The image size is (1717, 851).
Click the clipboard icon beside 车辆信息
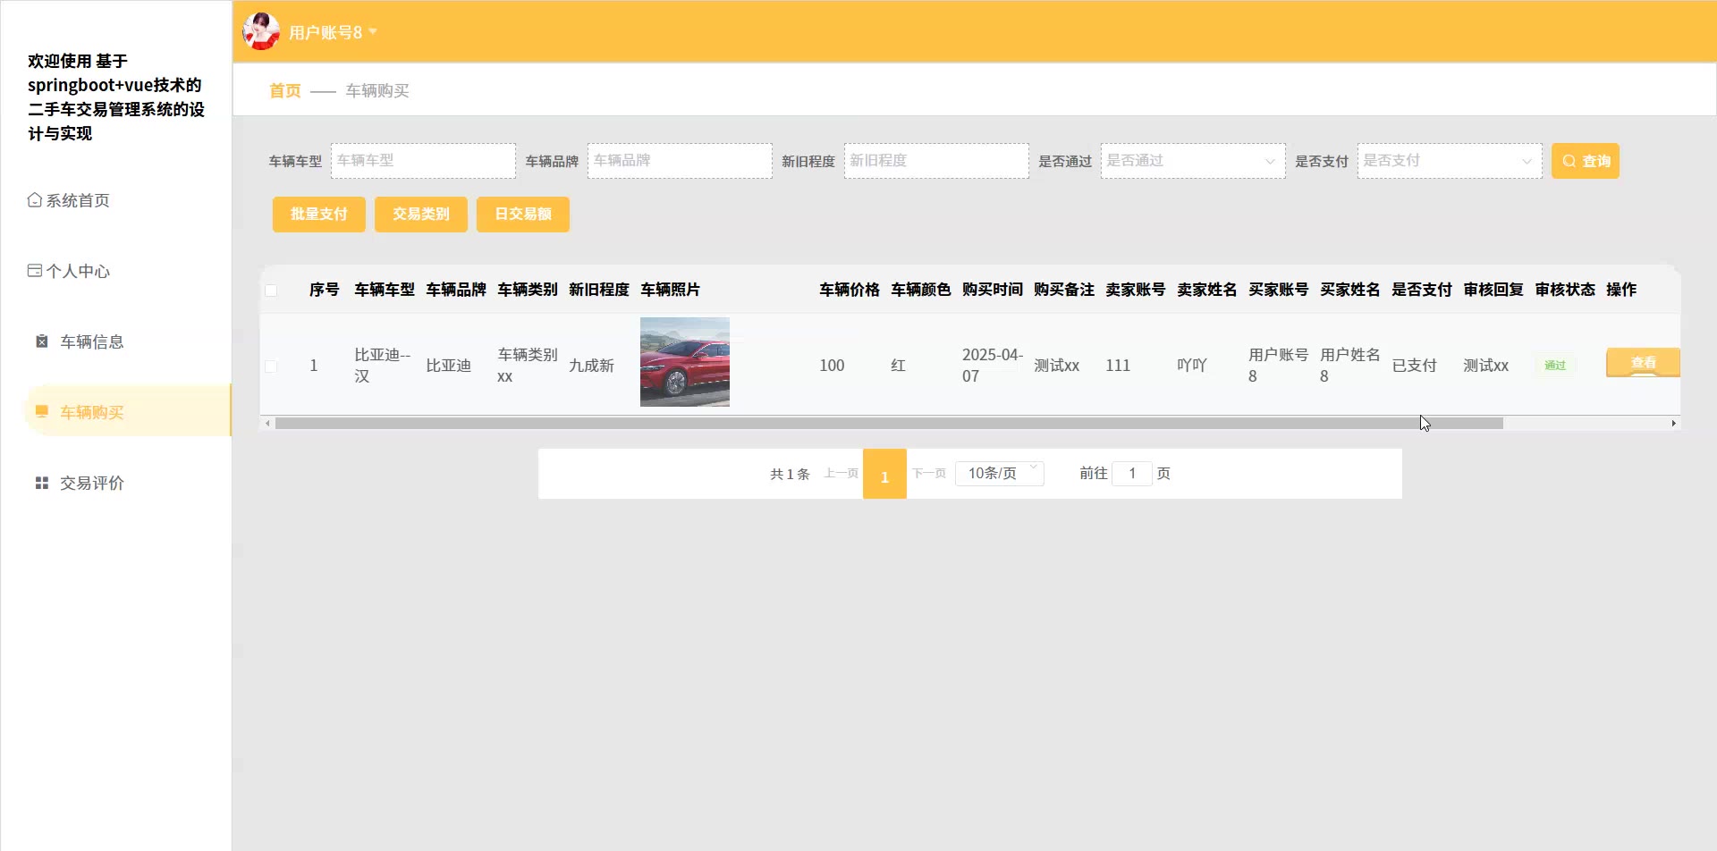[41, 341]
